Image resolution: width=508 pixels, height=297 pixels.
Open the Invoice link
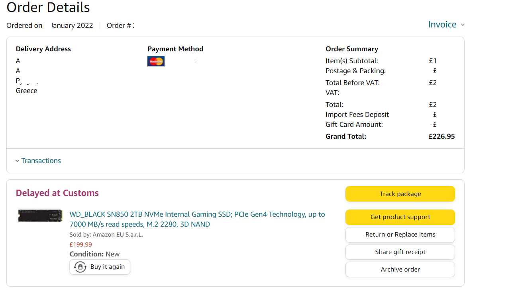[442, 25]
